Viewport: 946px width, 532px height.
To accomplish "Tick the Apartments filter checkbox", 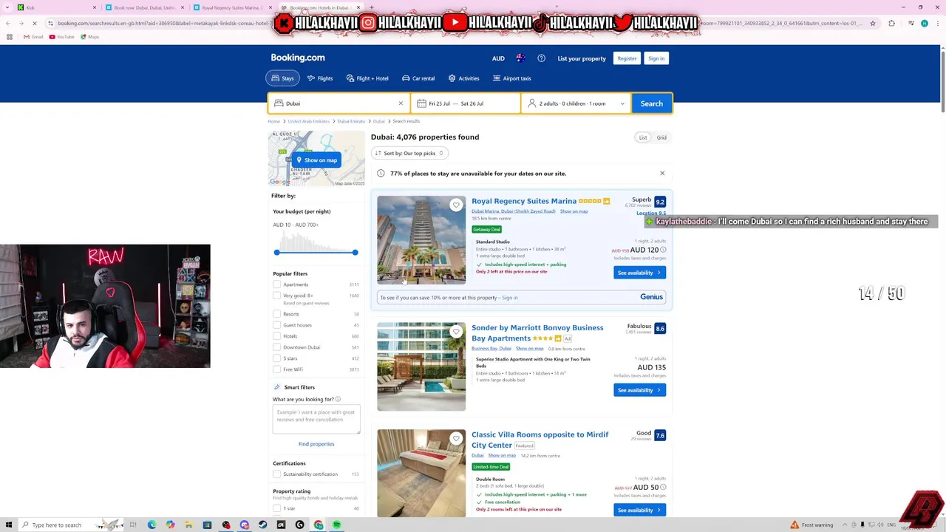I will [276, 284].
